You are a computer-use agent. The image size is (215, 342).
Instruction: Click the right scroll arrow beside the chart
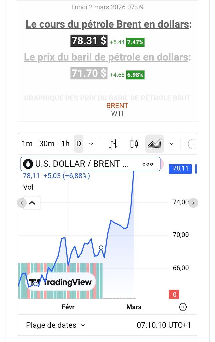coord(193,203)
